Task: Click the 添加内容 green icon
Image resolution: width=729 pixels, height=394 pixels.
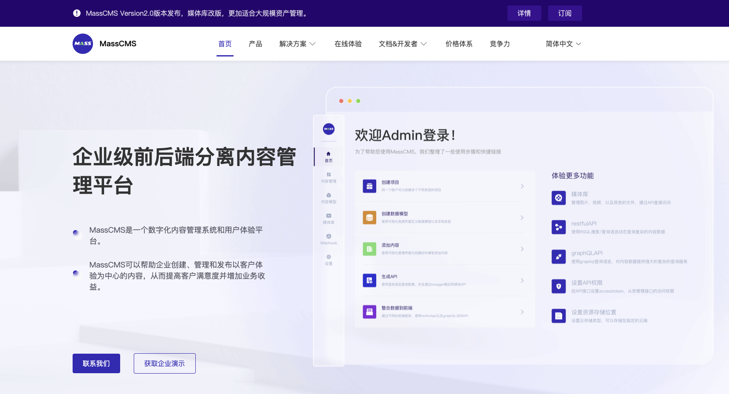Action: tap(369, 249)
